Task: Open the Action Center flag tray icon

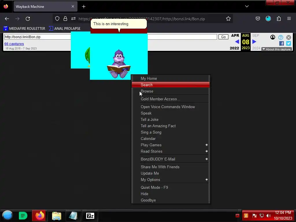Action: point(254,216)
